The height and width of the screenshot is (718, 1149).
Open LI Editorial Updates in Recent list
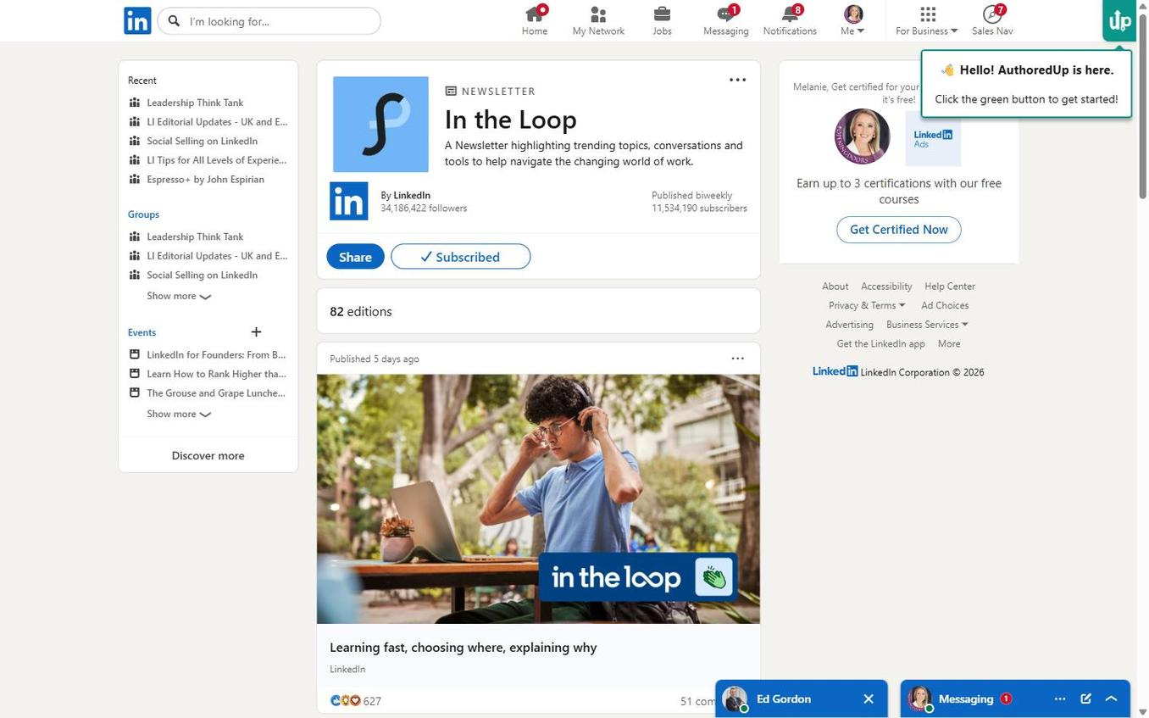[x=217, y=122]
